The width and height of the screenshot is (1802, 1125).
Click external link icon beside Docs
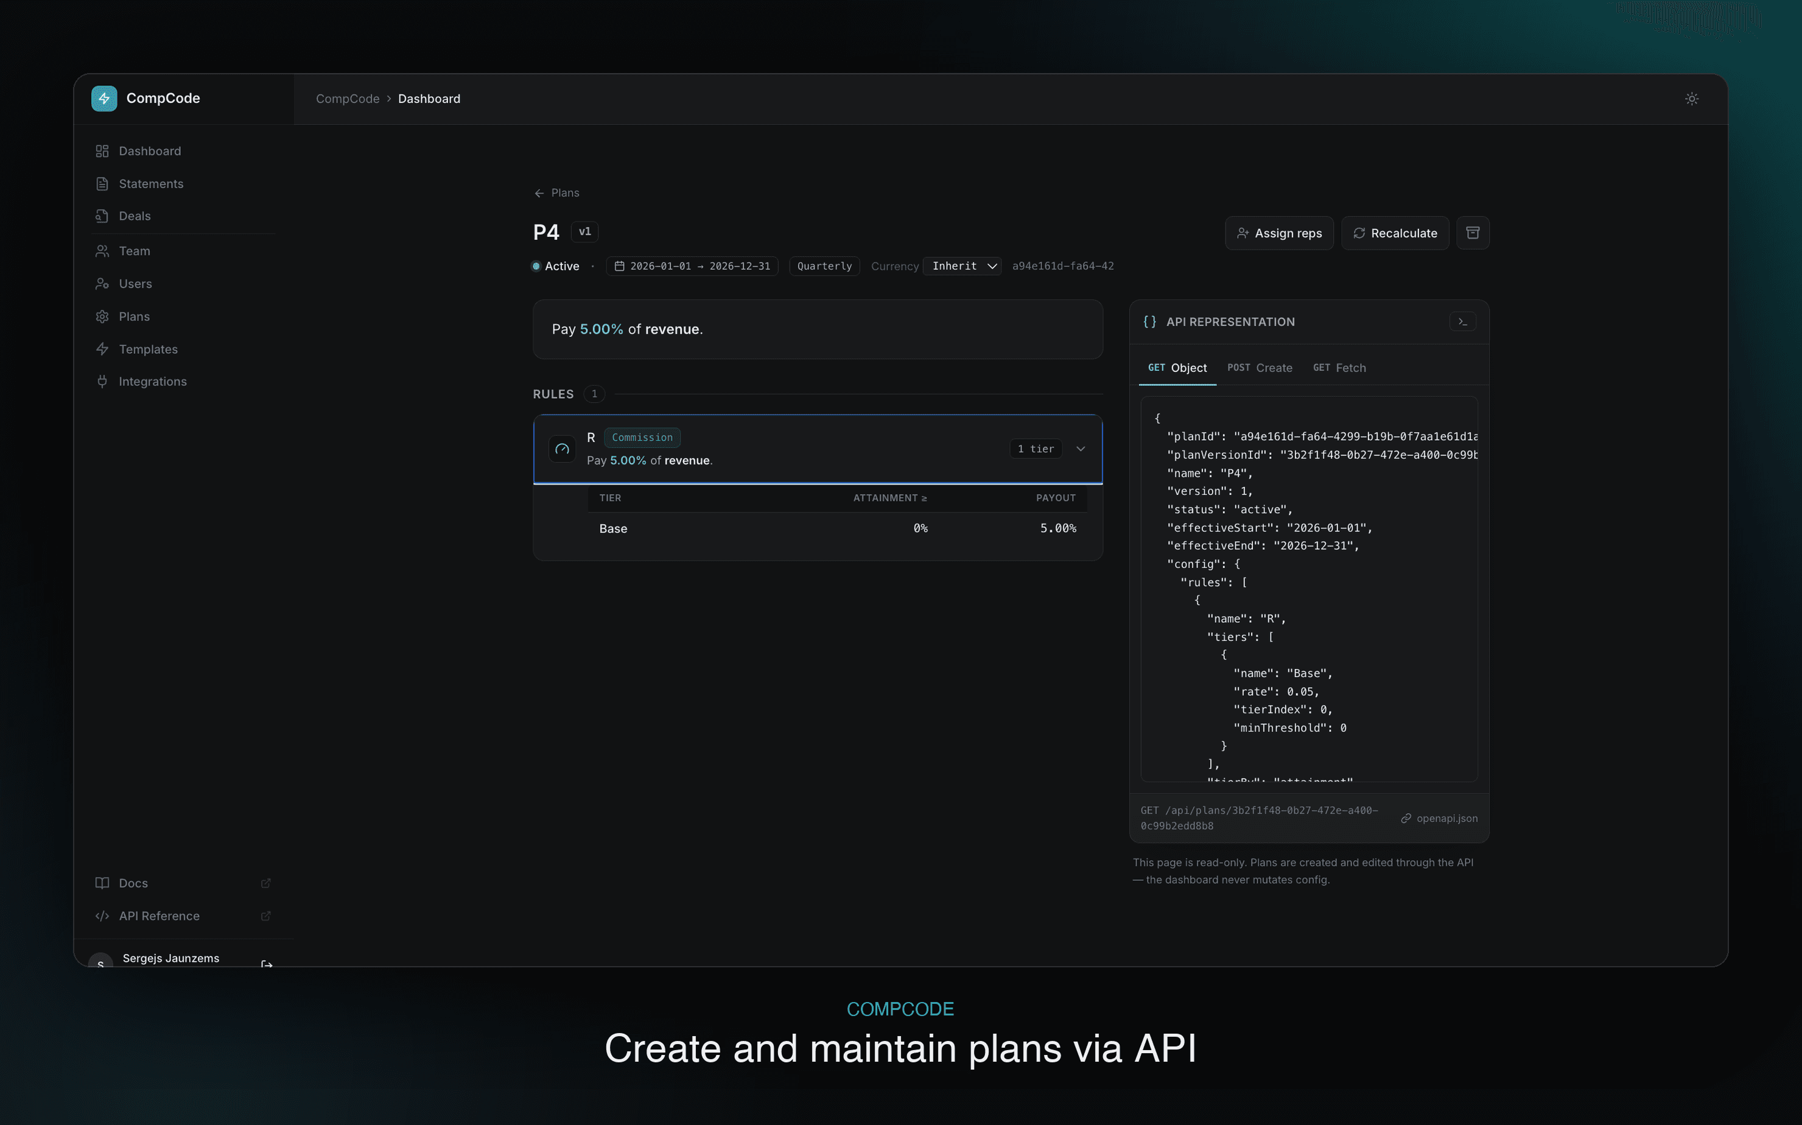[x=265, y=883]
